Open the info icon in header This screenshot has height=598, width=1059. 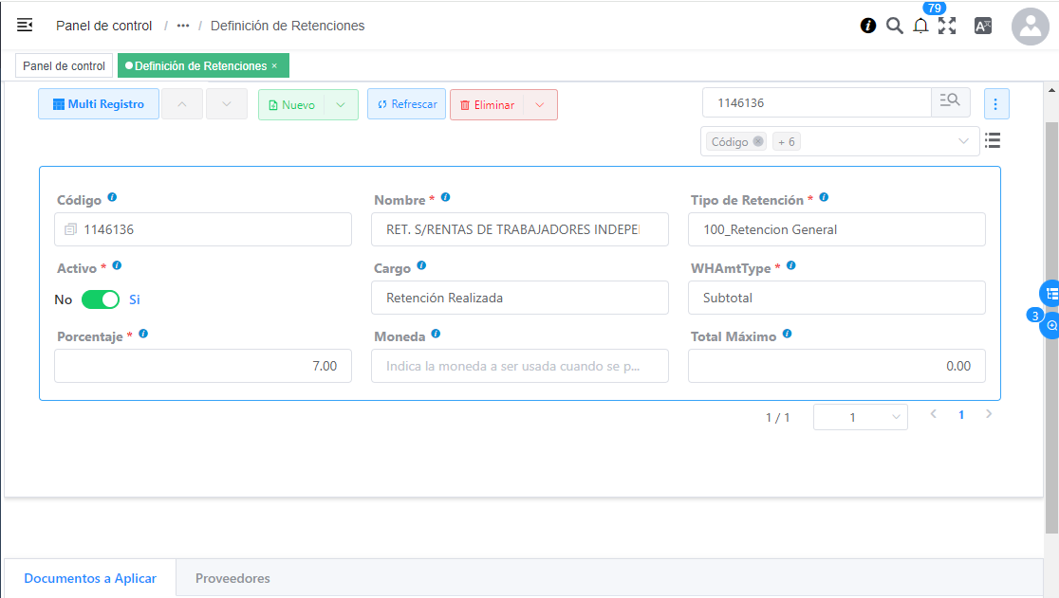868,26
